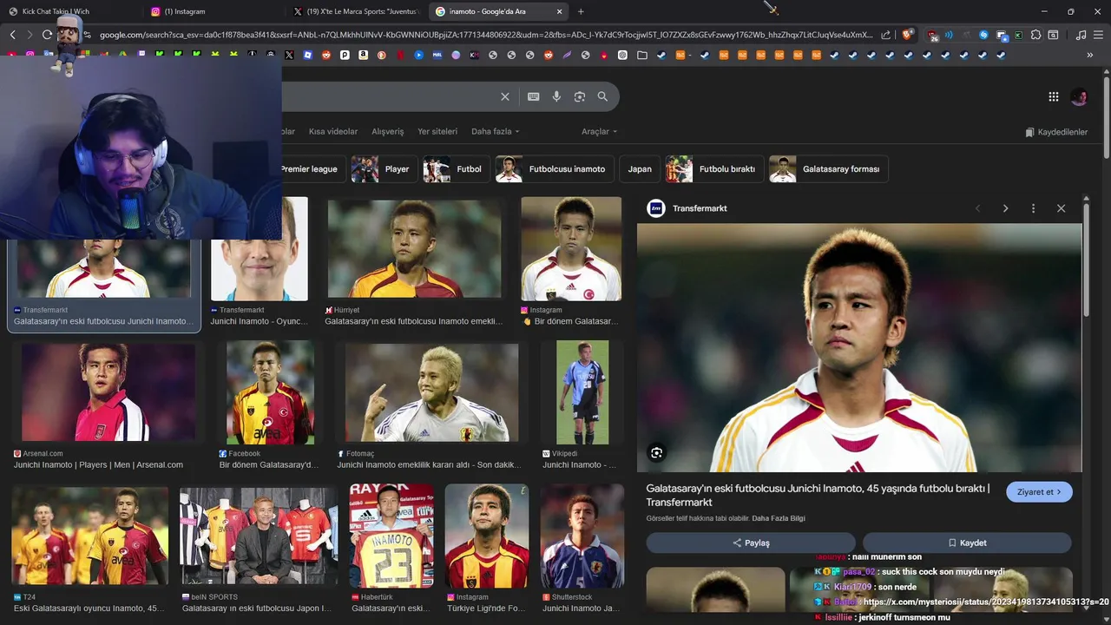1111x625 pixels.
Task: Expand the 'Araçlar' tools dropdown
Action: [x=599, y=132]
